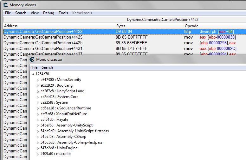Click the Address column header

(11, 26)
